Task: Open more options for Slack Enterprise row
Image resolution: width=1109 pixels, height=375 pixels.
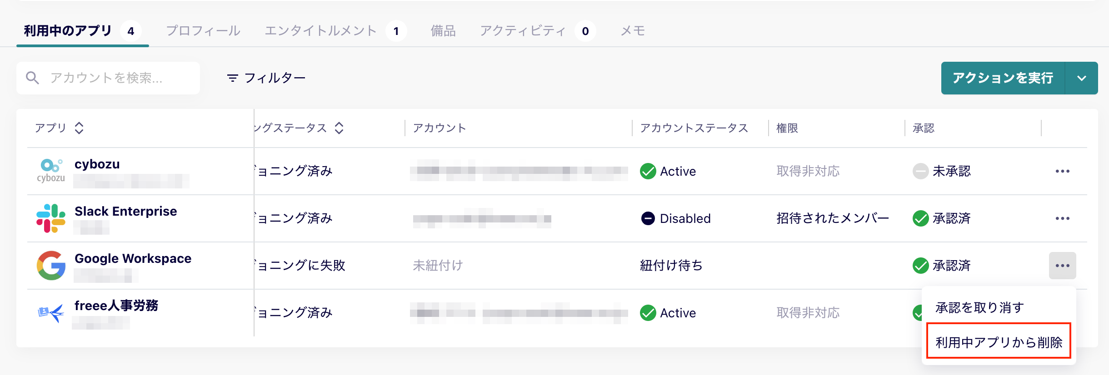Action: tap(1063, 218)
